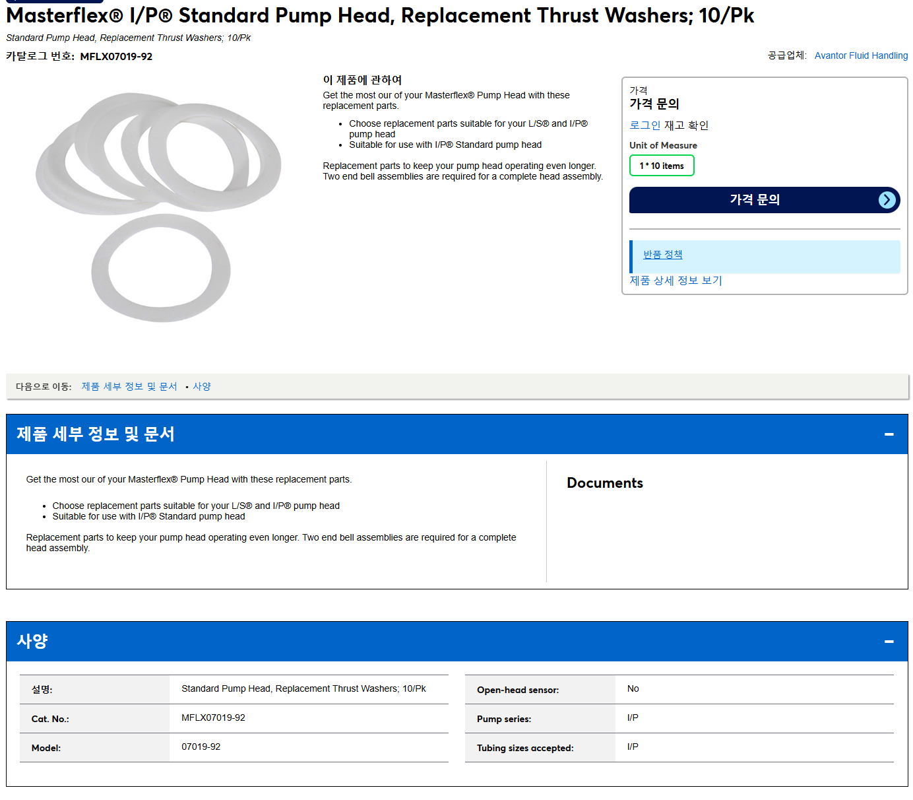Jump to 제품 세부 정보 및 문서 anchor link

tap(129, 387)
